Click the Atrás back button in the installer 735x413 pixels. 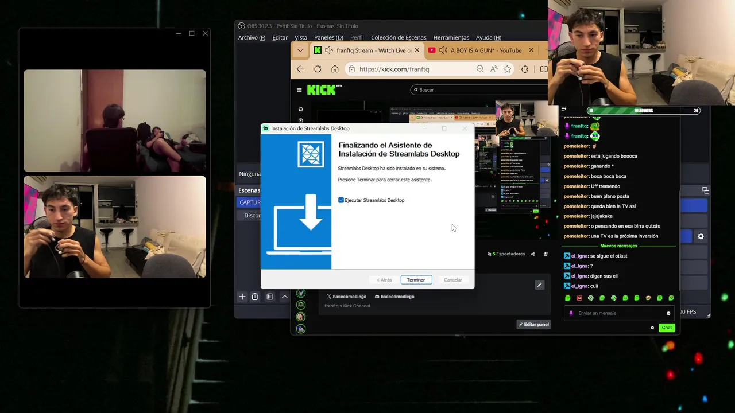[384, 280]
